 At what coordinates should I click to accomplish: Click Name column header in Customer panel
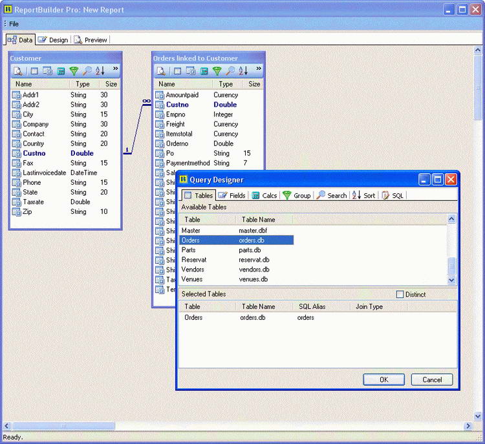pyautogui.click(x=40, y=84)
